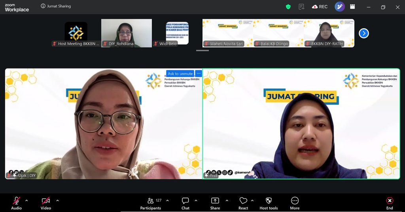This screenshot has width=405, height=212.
Task: Open the view layout grid menu
Action: point(352,7)
